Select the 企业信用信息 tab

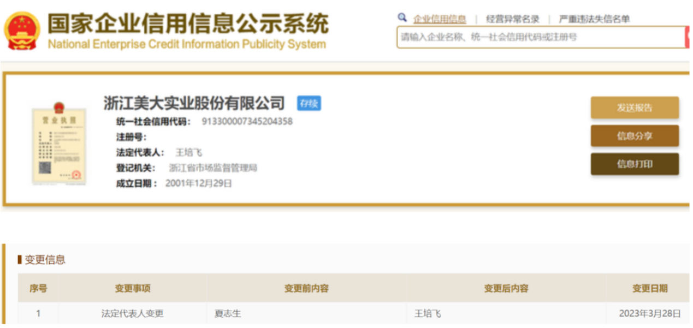(440, 19)
